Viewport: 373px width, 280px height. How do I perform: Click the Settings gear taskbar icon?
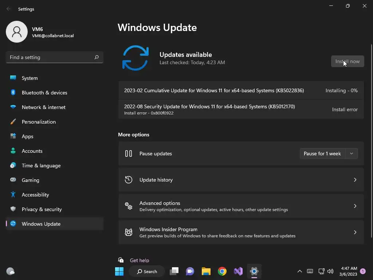254,271
